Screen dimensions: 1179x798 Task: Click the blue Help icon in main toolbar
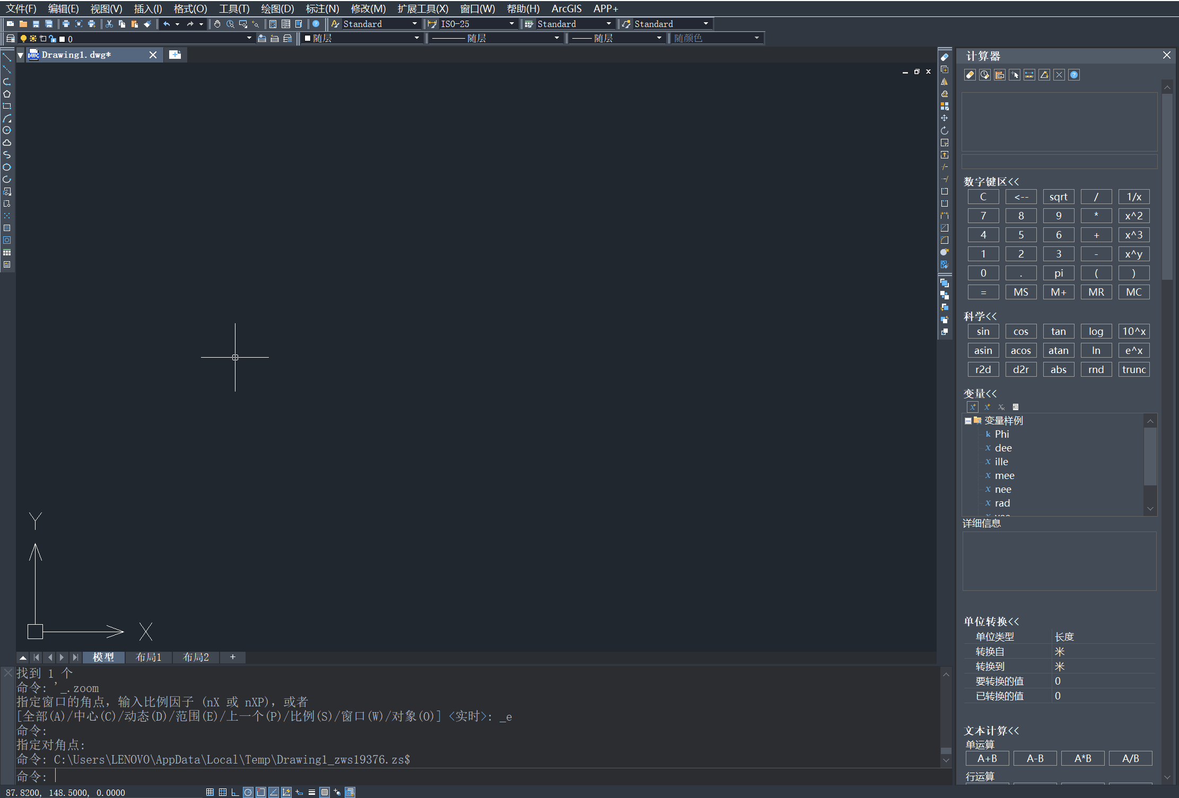click(316, 24)
